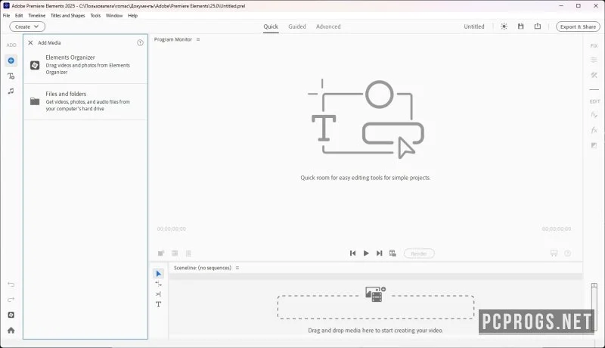Click Export & Share button
605x348 pixels.
coord(578,26)
